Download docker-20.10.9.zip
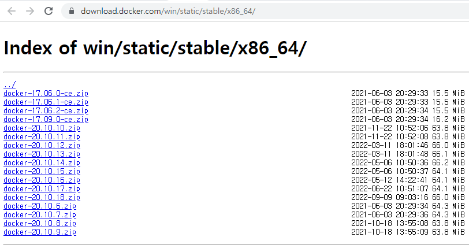 point(40,232)
